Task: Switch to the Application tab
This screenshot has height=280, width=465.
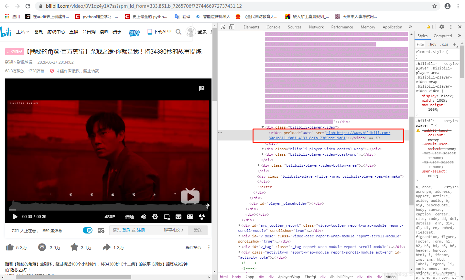Action: [x=392, y=27]
